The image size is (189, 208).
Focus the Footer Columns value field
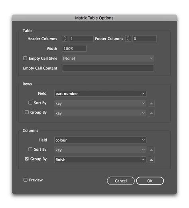click(144, 39)
